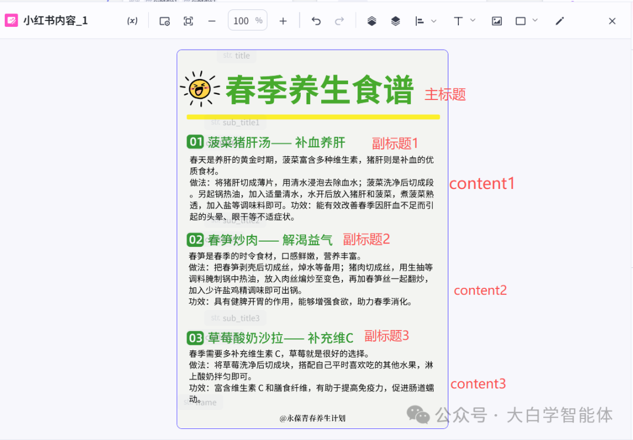
Task: Select the paragraph starting 春季需要多补充维生素
Action: point(312,376)
